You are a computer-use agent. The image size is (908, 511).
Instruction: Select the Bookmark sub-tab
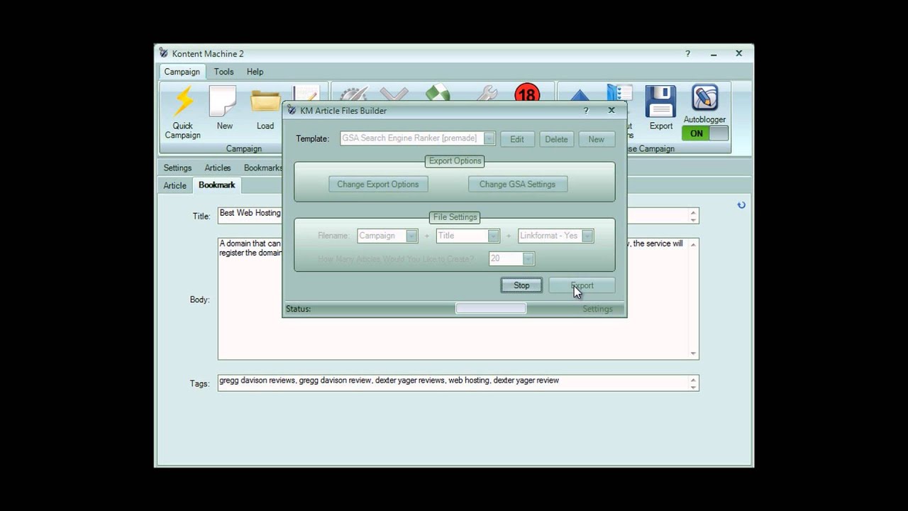coord(217,185)
